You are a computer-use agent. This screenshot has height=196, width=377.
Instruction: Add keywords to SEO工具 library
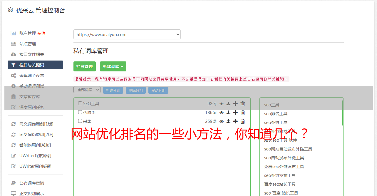coord(235,104)
